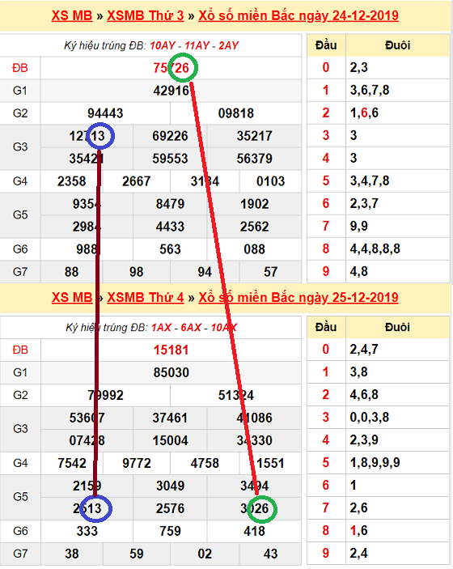Click G7 number 57 in top table
453x569 pixels.
click(x=270, y=272)
